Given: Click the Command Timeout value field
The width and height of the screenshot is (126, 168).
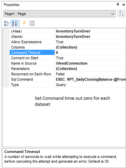Looking at the screenshot, I should (x=90, y=52).
